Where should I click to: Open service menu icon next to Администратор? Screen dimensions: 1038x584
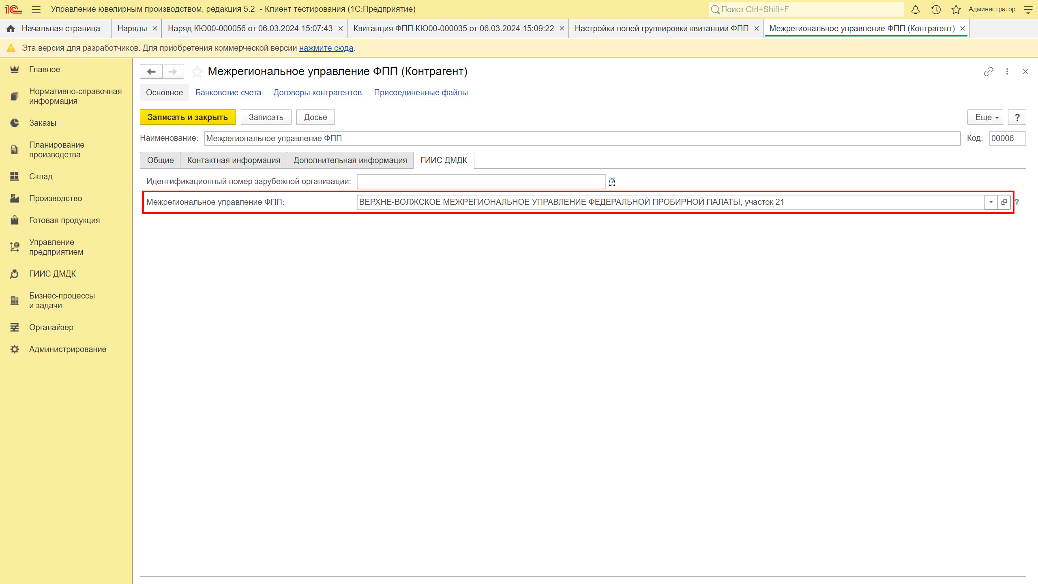(1028, 9)
